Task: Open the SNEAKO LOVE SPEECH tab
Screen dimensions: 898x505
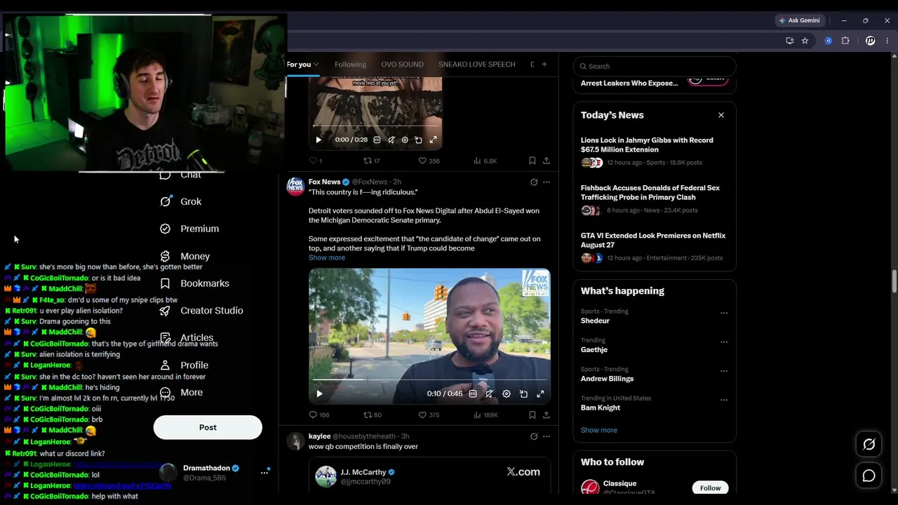Action: [x=477, y=65]
